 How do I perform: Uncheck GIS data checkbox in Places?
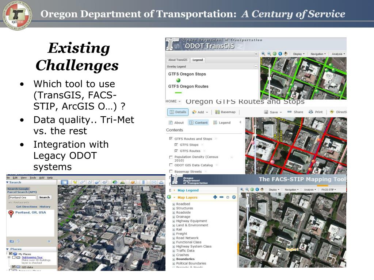point(14,267)
